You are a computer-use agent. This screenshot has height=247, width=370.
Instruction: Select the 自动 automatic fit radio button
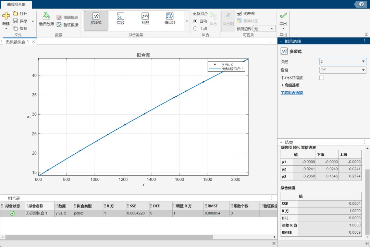pyautogui.click(x=195, y=21)
